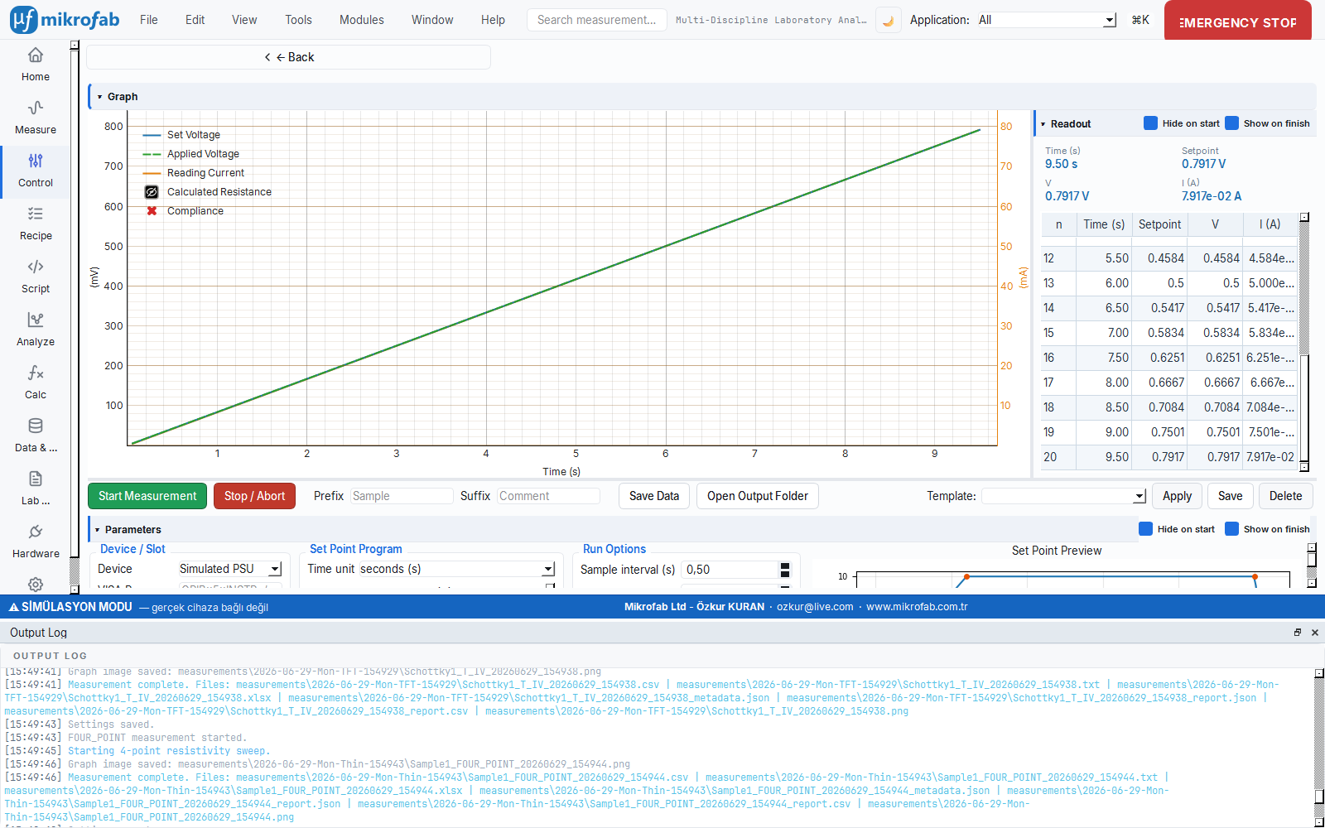This screenshot has height=828, width=1325.
Task: Go Back using the Back button
Action: 289,57
